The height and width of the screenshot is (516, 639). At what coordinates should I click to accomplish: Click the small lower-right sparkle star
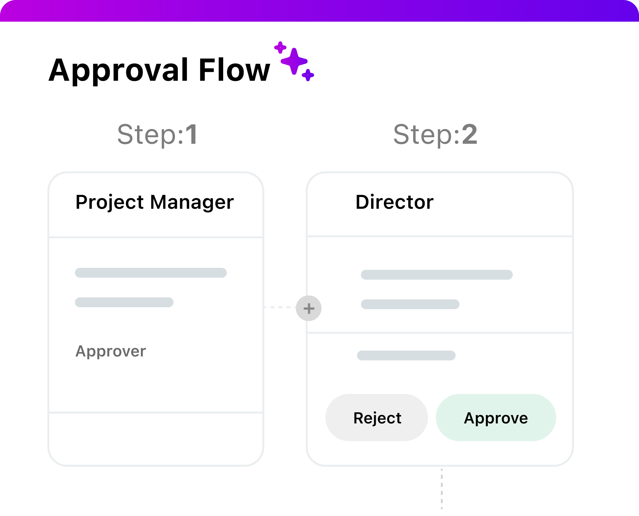(308, 75)
